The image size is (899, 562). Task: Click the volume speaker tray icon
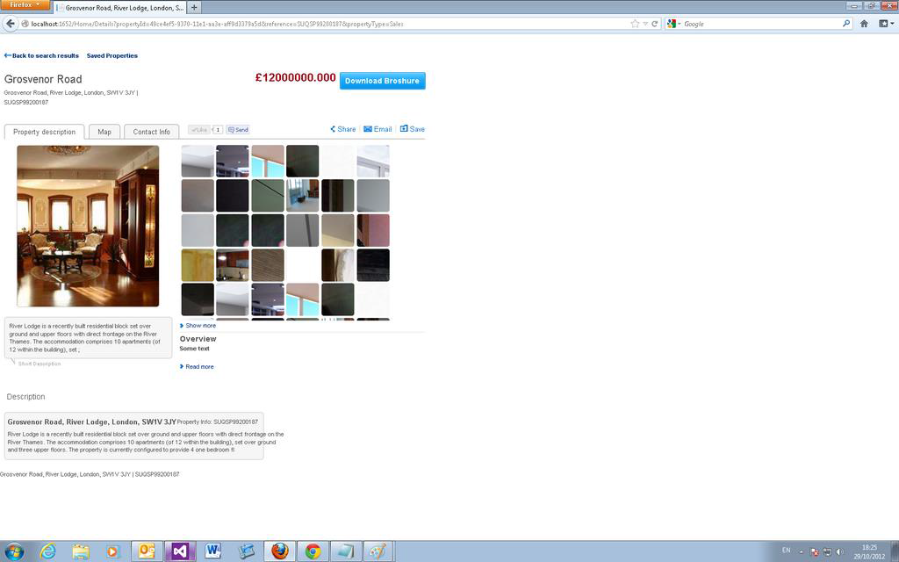click(839, 551)
